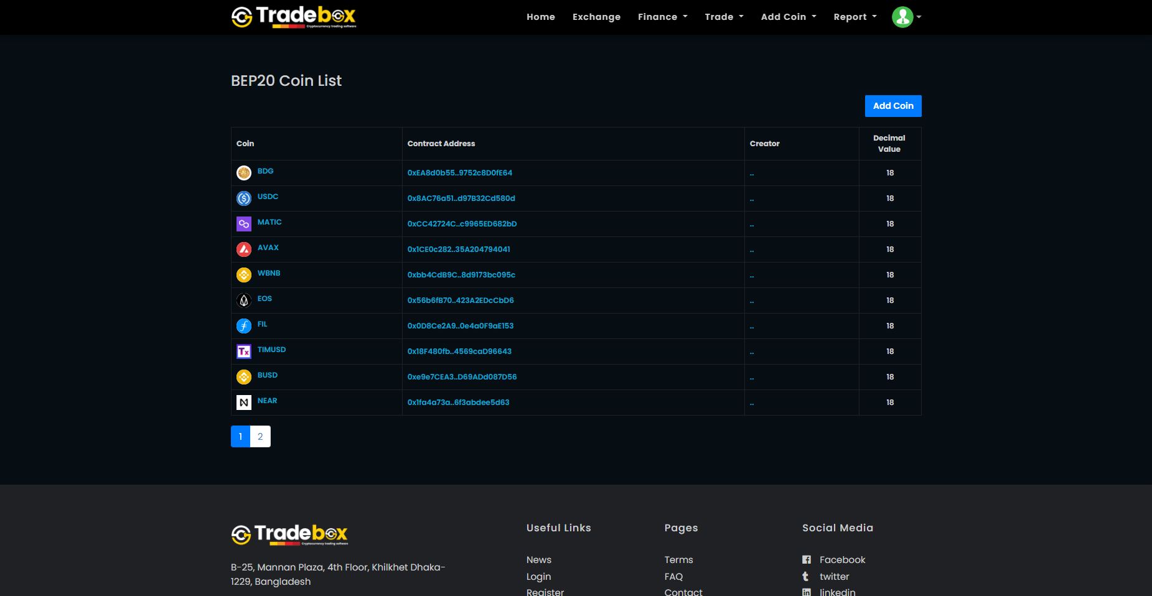Click the MATIC coin icon

244,224
